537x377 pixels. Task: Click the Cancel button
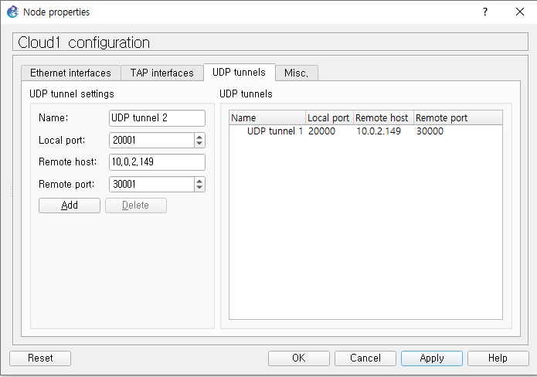coord(365,358)
